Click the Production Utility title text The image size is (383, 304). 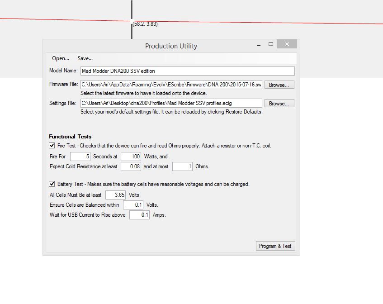171,46
